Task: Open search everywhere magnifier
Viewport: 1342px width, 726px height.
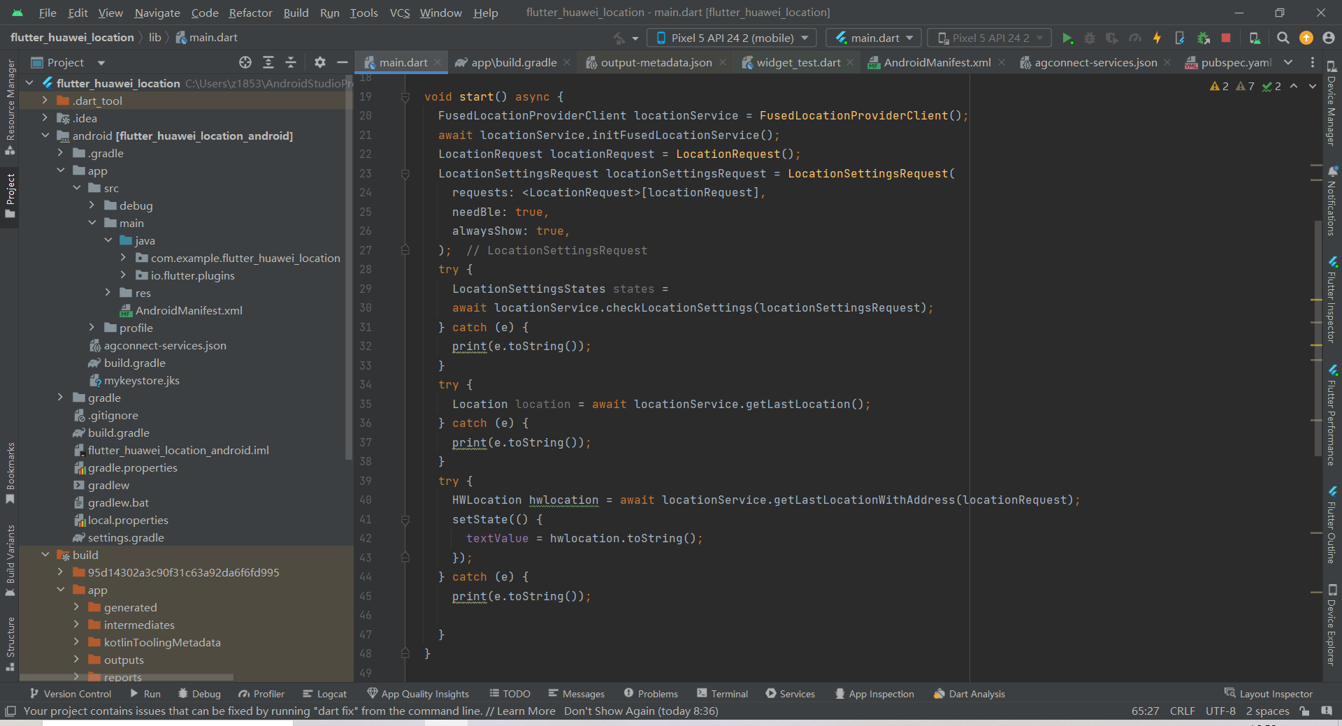Action: [1283, 38]
